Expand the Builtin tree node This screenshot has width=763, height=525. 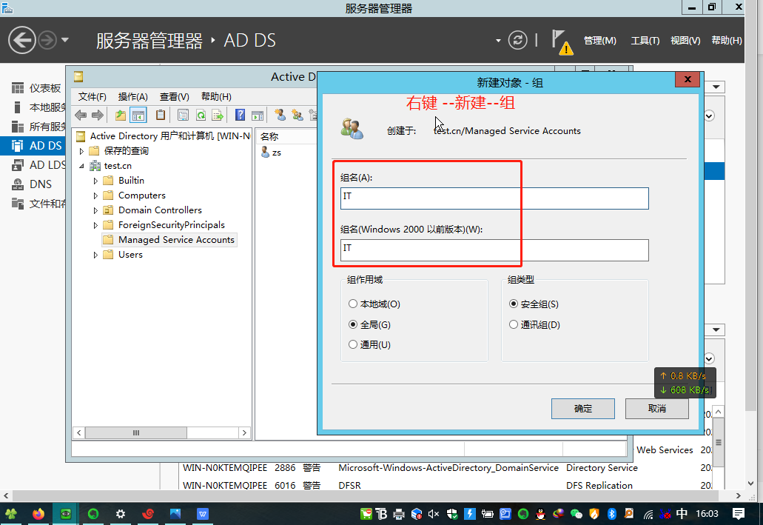[x=95, y=181]
